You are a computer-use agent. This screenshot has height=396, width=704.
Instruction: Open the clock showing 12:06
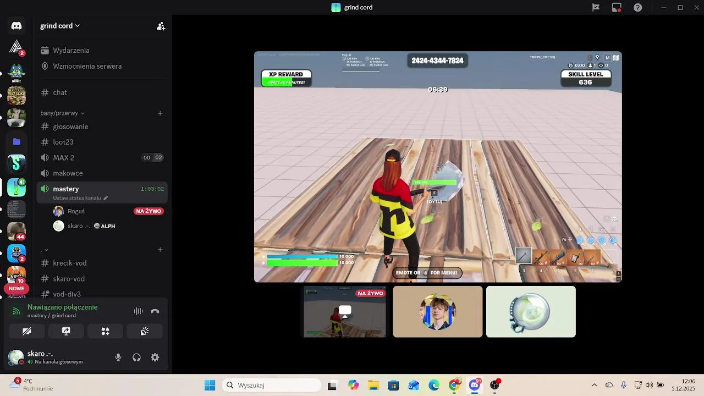click(x=683, y=385)
